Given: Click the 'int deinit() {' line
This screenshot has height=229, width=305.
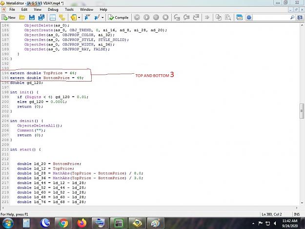Looking at the screenshot, I should pyautogui.click(x=26, y=121).
